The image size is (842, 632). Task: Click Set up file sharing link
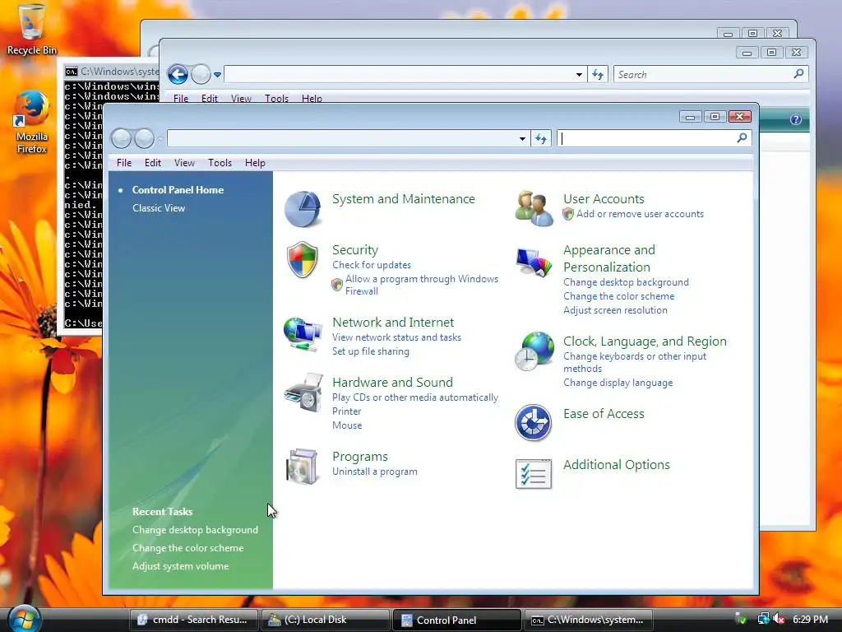click(371, 351)
